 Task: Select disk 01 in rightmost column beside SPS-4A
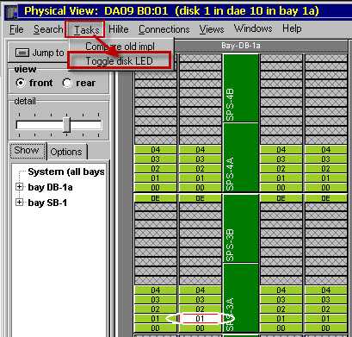pos(325,178)
